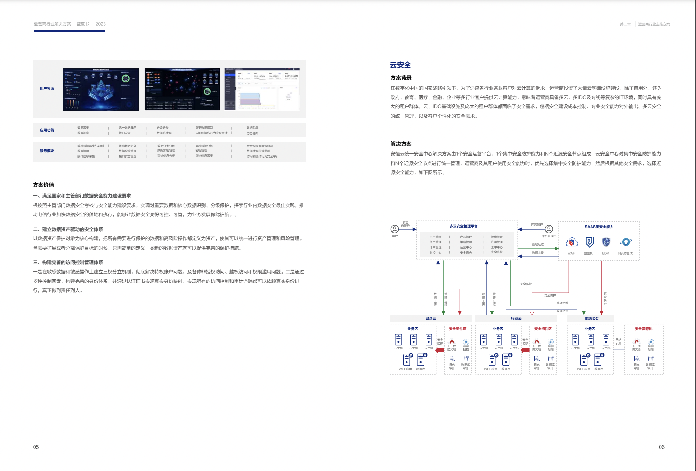Click the 平台管理员 person icon

(x=548, y=228)
